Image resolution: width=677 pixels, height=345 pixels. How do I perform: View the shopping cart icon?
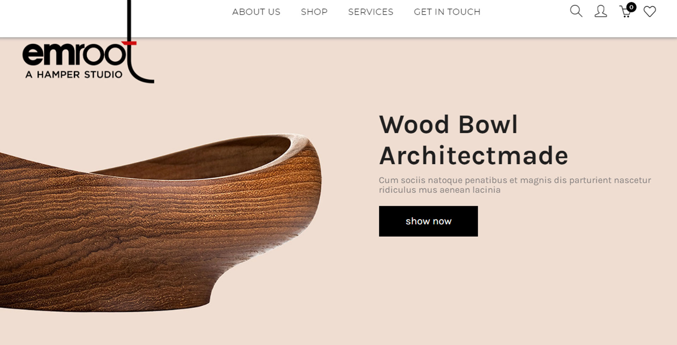626,12
